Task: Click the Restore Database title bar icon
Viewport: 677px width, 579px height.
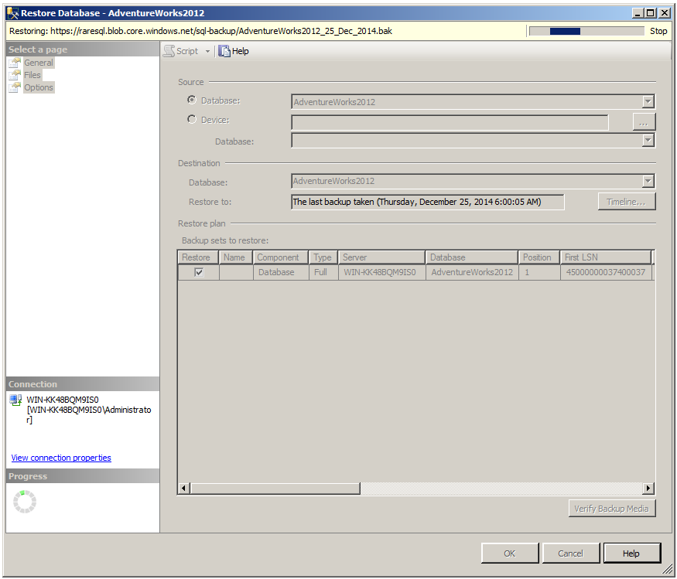Action: click(12, 13)
